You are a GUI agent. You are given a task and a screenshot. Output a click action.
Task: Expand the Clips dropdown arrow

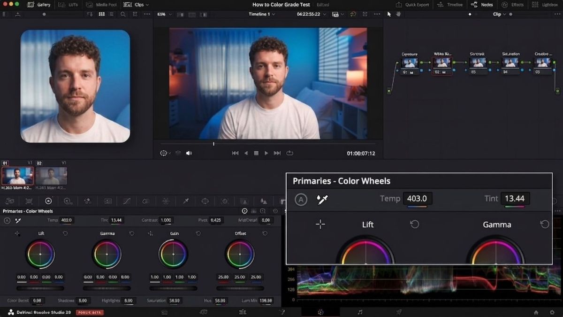click(x=147, y=5)
